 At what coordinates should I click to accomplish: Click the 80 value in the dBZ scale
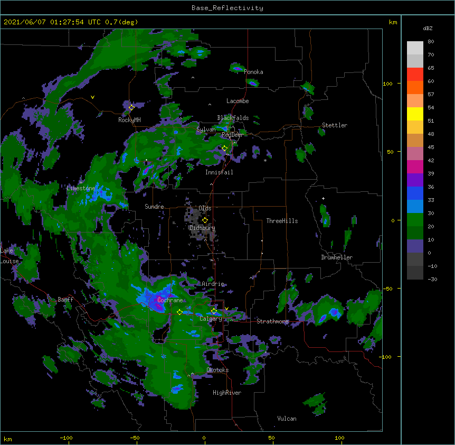431,42
